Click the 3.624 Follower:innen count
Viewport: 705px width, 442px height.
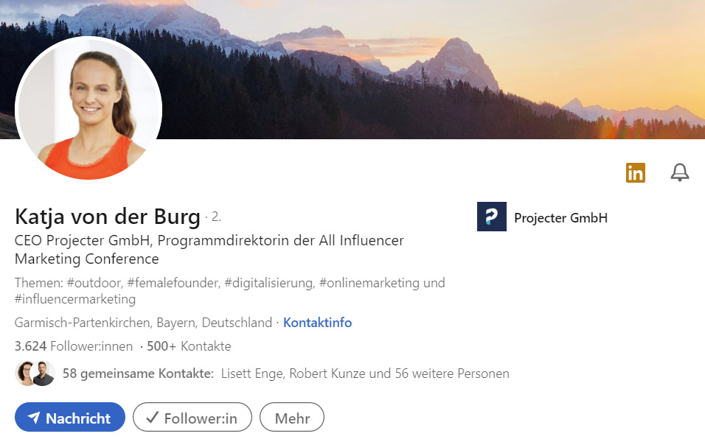(x=74, y=346)
